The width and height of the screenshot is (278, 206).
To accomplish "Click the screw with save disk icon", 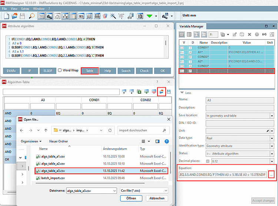I will [x=165, y=16].
